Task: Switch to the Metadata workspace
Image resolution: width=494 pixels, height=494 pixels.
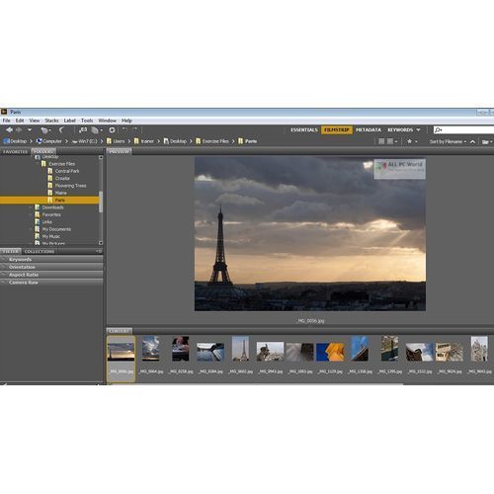Action: (x=369, y=129)
